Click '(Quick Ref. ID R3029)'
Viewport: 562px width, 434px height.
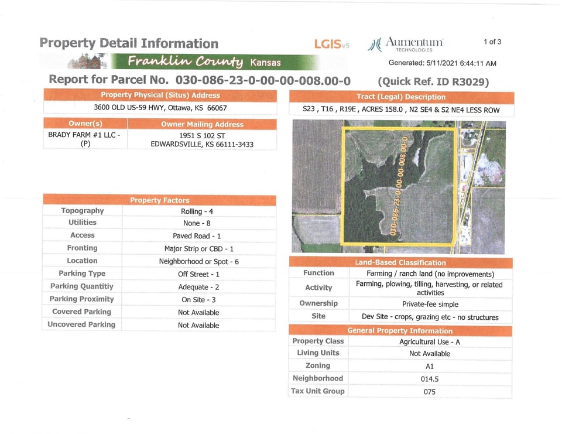click(433, 82)
